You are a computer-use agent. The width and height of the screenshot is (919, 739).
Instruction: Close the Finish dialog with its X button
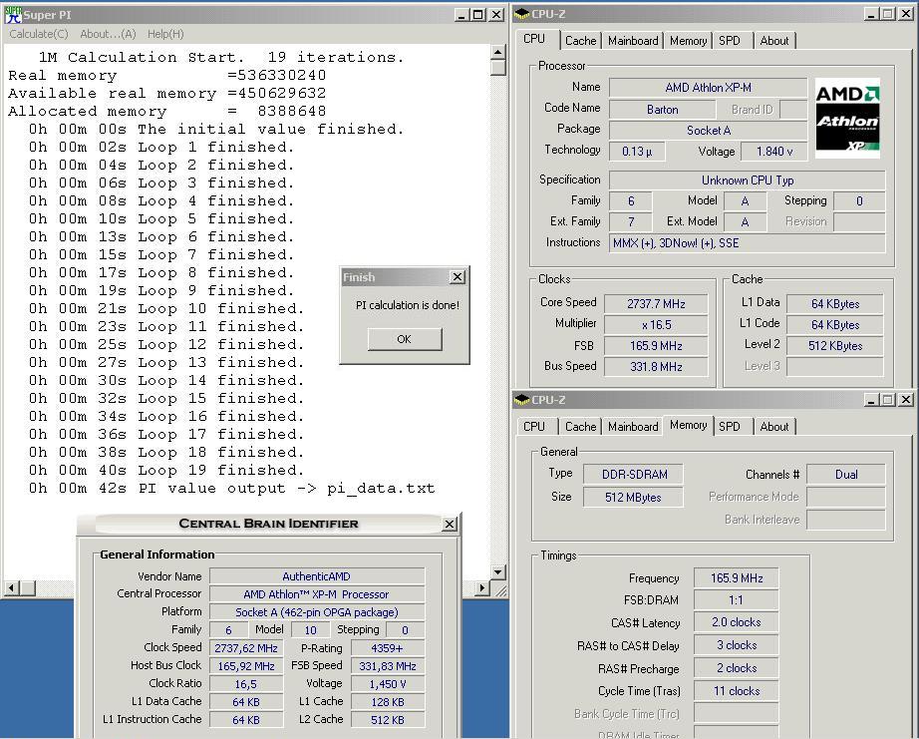coord(458,277)
